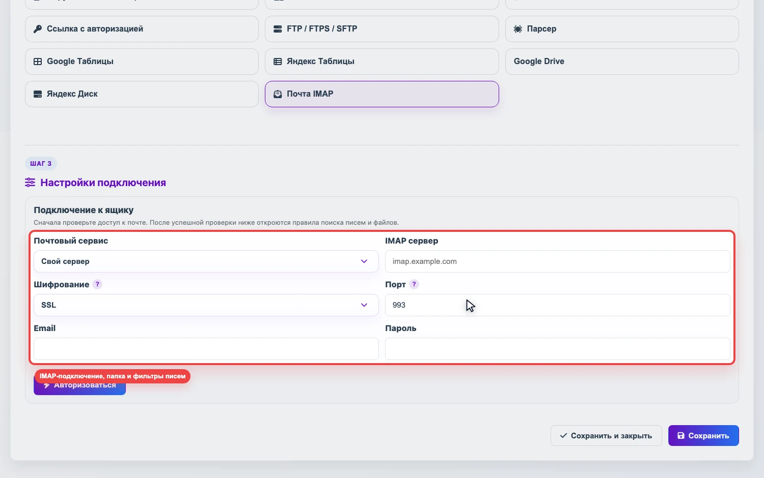Select the Google Drive source option
Viewport: 764px width, 478px height.
point(622,62)
